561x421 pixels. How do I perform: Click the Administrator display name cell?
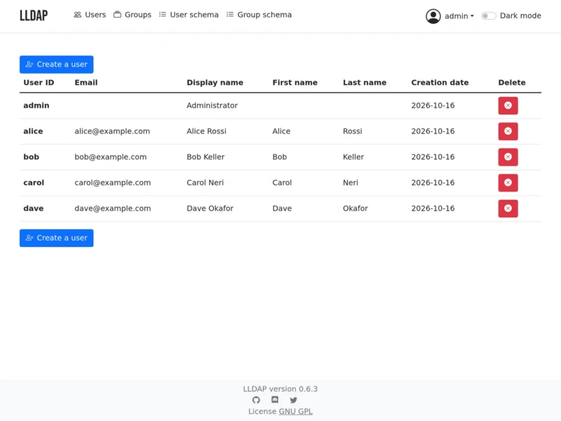pos(212,106)
